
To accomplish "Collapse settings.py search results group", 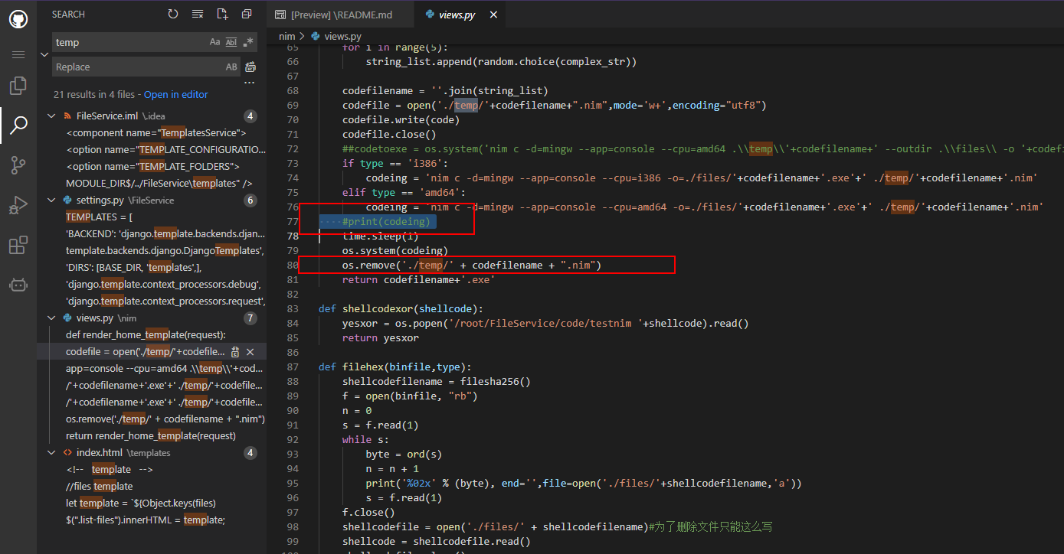I will click(x=51, y=200).
